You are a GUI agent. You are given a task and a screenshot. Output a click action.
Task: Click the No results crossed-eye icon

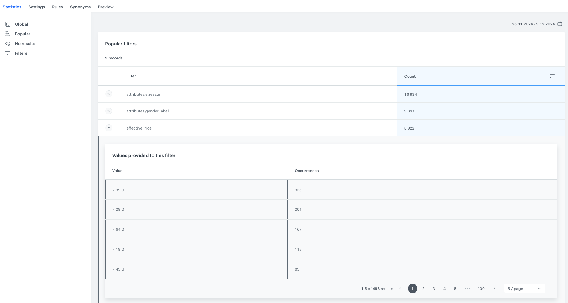coord(8,44)
